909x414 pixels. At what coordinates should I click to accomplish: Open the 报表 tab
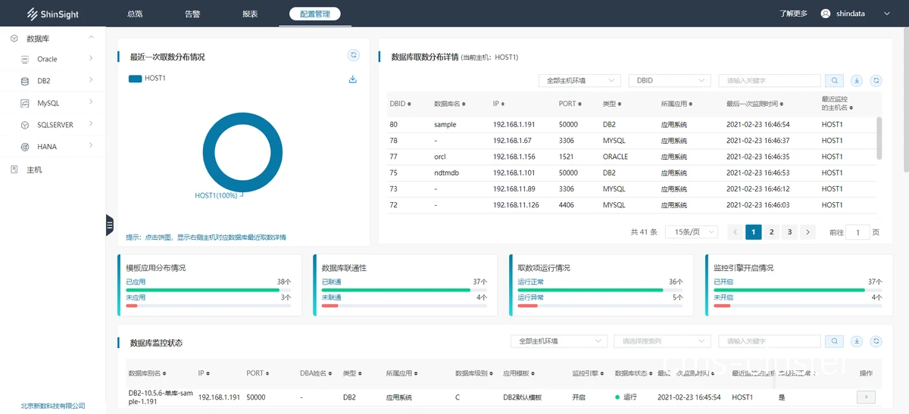[x=250, y=14]
